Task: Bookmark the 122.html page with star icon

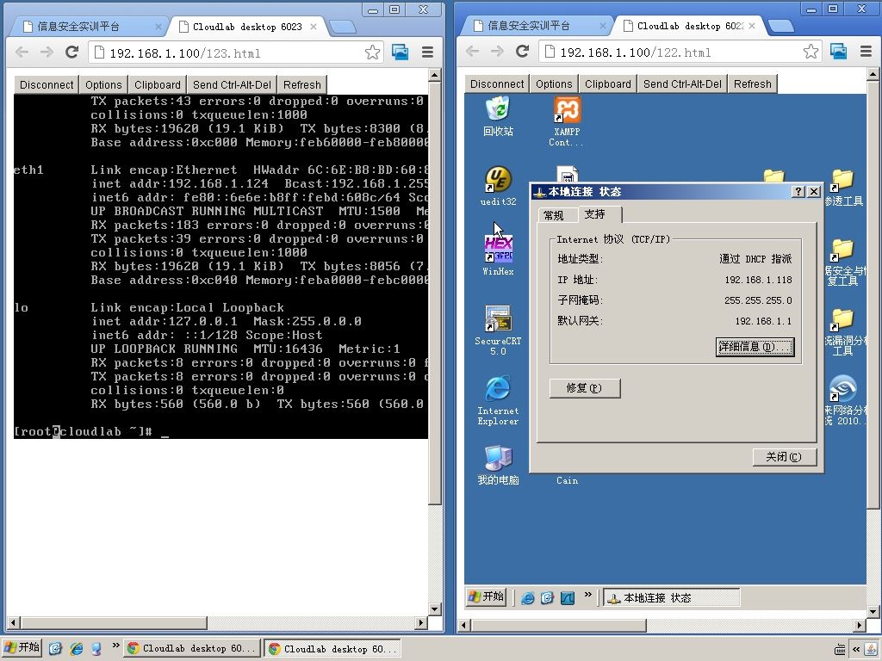Action: coord(811,52)
